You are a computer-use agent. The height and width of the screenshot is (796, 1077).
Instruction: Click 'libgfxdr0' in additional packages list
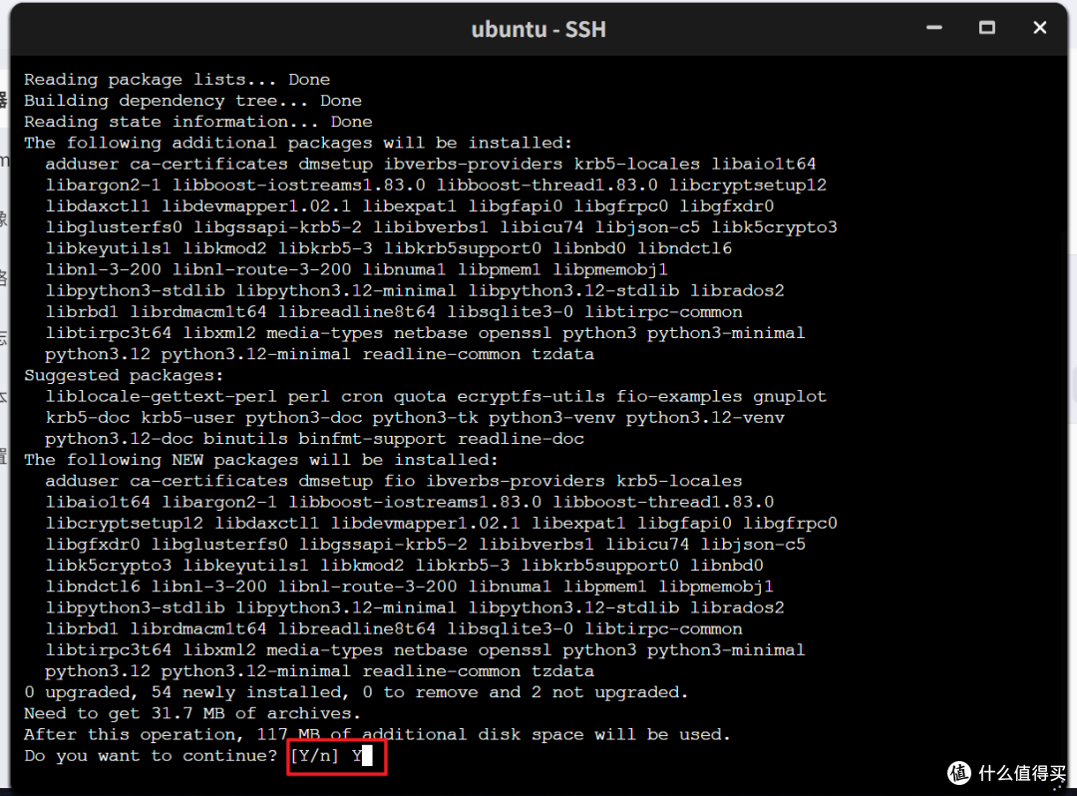tap(727, 206)
